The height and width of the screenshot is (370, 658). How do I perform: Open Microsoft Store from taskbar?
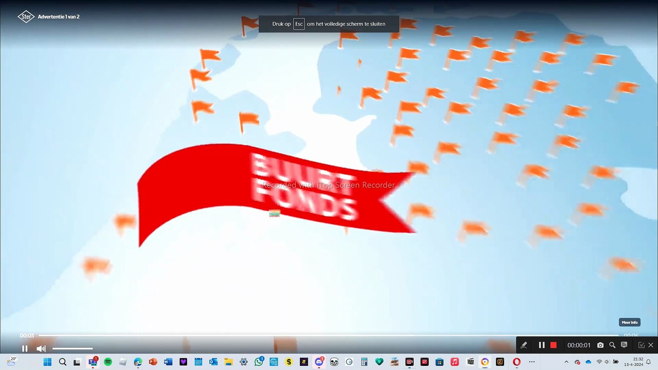440,362
